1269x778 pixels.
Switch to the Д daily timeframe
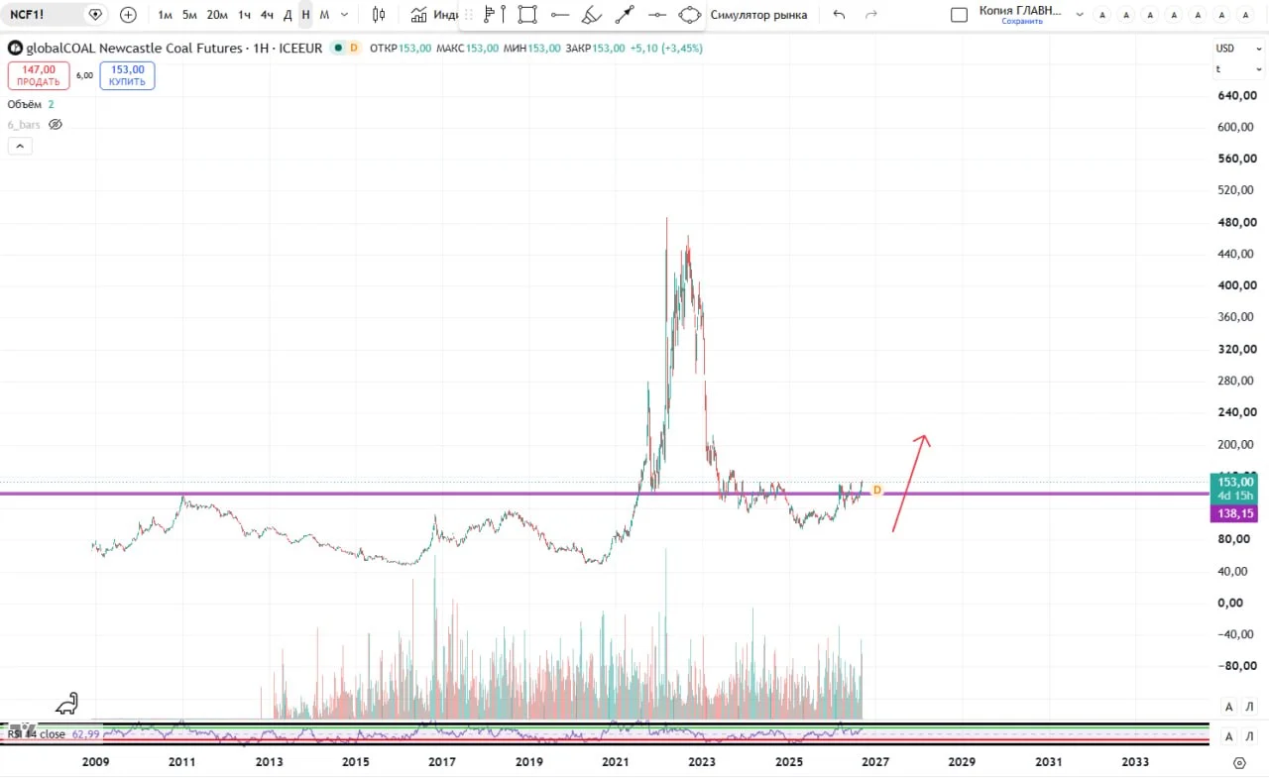pos(288,15)
